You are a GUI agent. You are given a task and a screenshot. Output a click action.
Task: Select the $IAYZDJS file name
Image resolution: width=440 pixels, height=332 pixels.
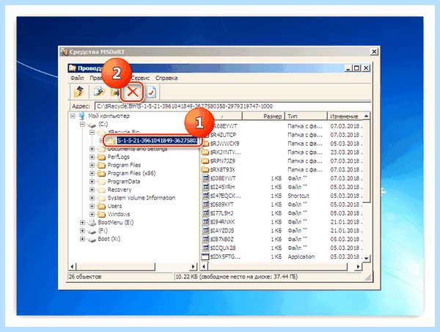tap(222, 230)
